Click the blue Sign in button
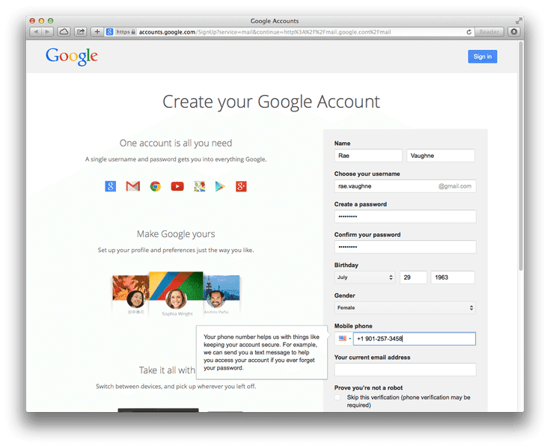 pos(483,56)
